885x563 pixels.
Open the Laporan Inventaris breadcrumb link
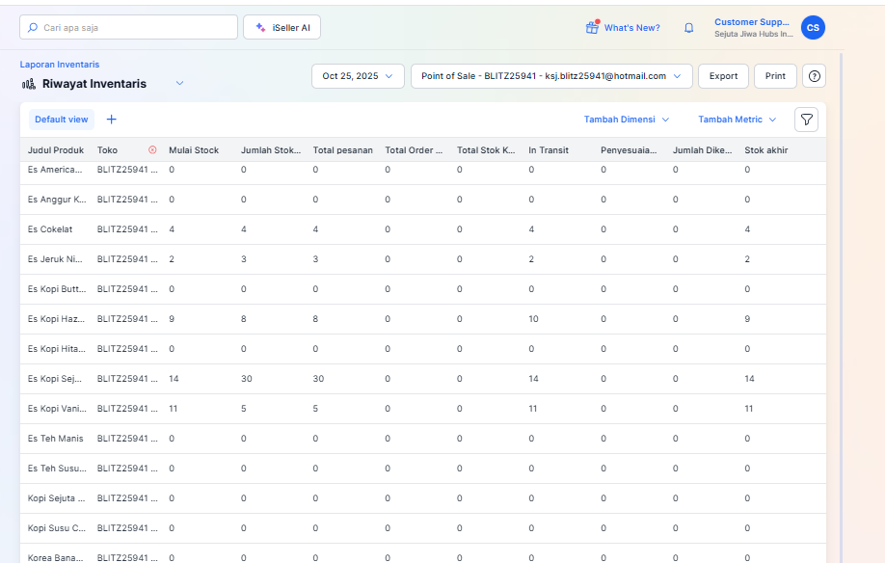59,65
